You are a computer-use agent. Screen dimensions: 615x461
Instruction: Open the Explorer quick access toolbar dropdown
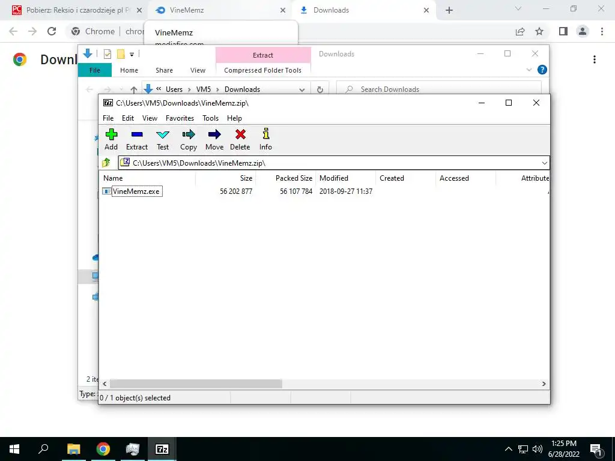tap(132, 55)
